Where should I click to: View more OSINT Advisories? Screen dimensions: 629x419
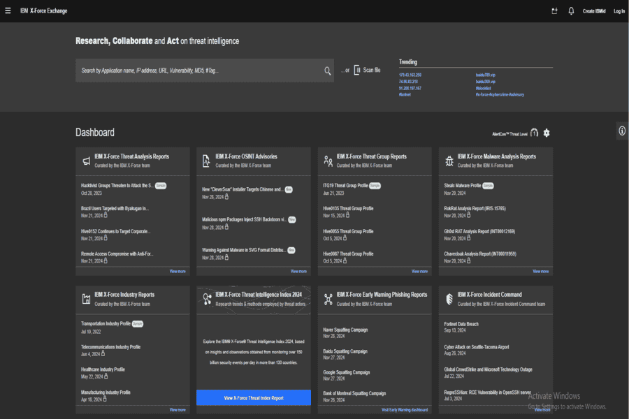(298, 272)
